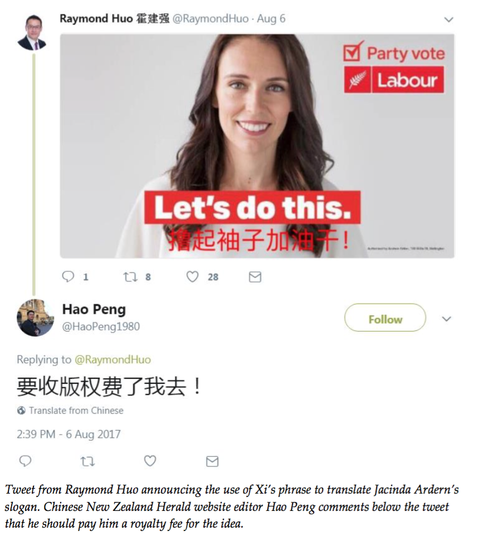This screenshot has height=536, width=479.
Task: Open the Aug 6 date on Raymond Huo's tweet
Action: (x=271, y=18)
